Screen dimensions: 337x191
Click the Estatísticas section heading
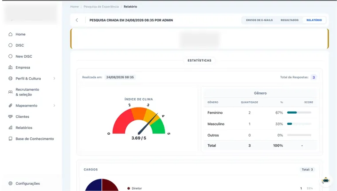200,60
